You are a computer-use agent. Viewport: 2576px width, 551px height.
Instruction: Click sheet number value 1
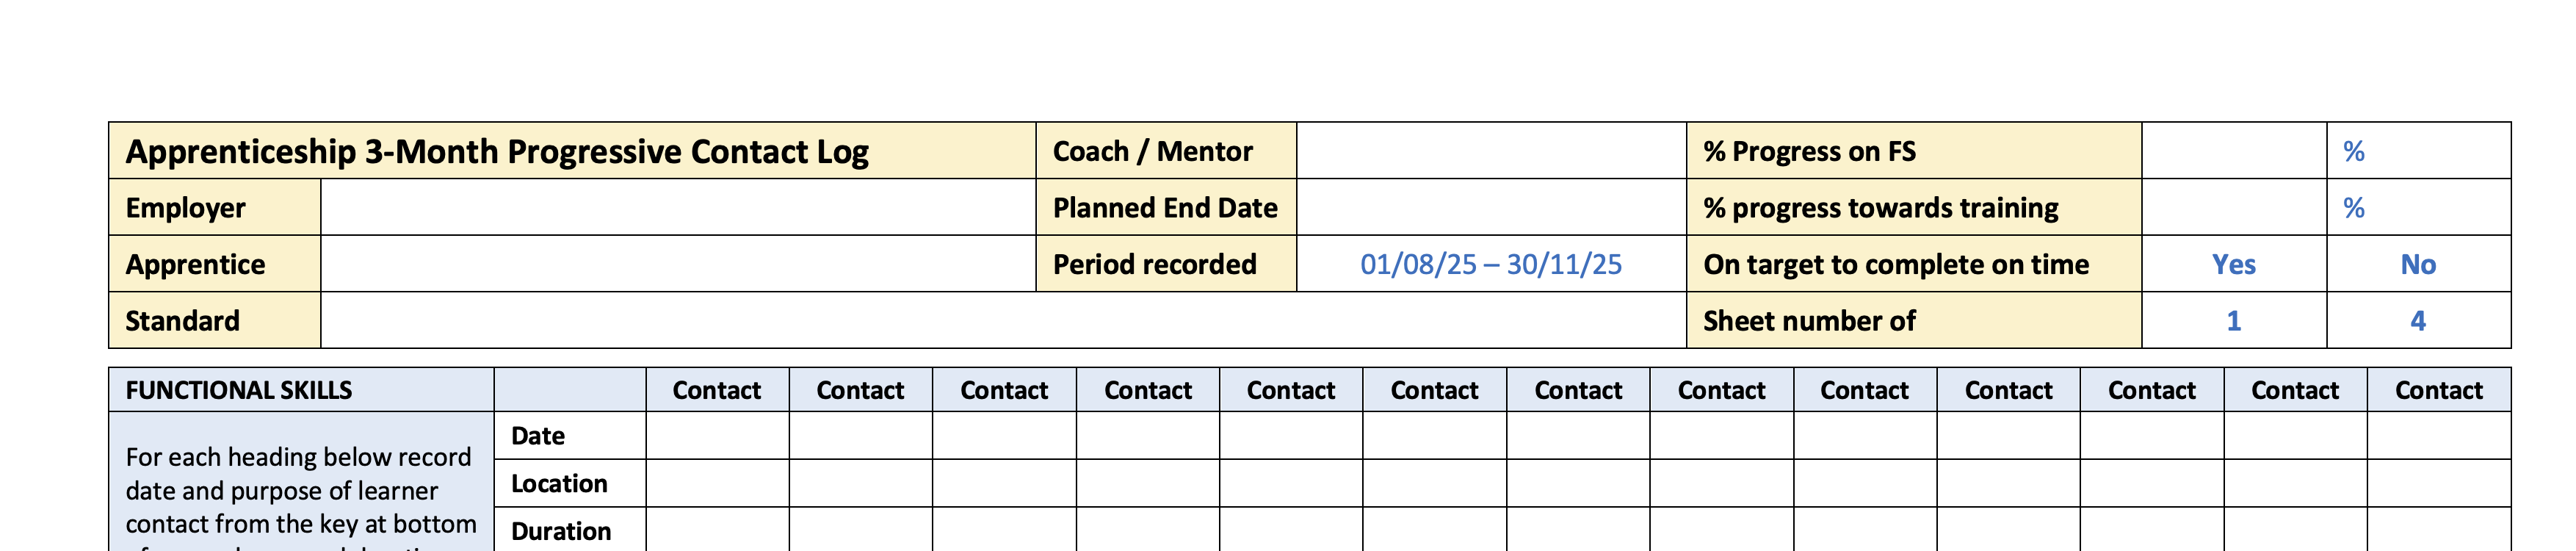point(2233,321)
